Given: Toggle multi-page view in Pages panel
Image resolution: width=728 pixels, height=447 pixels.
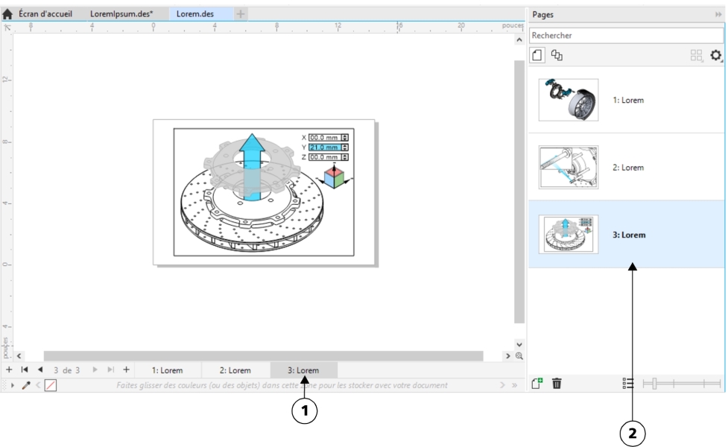Looking at the screenshot, I should click(557, 55).
